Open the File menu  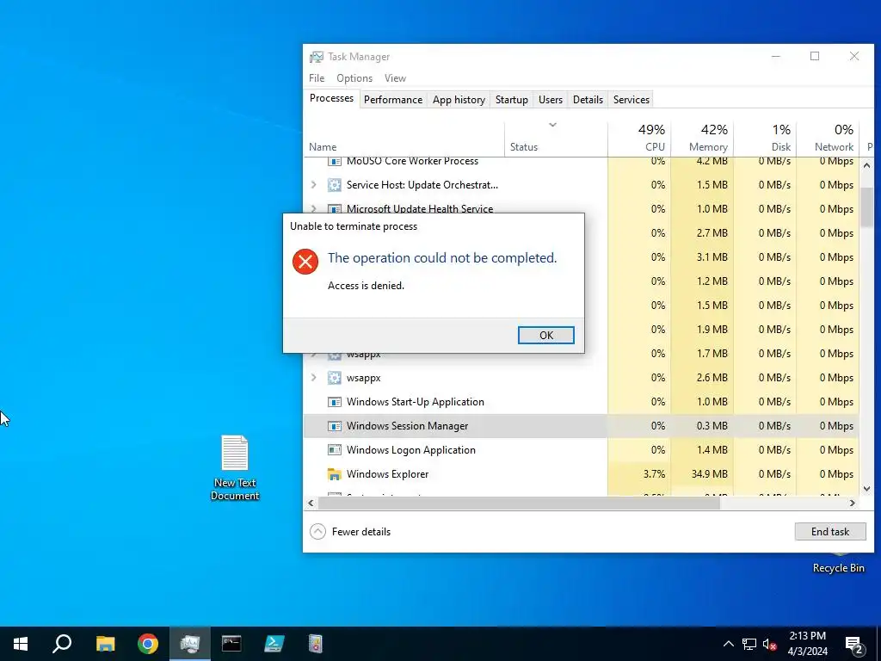(317, 78)
